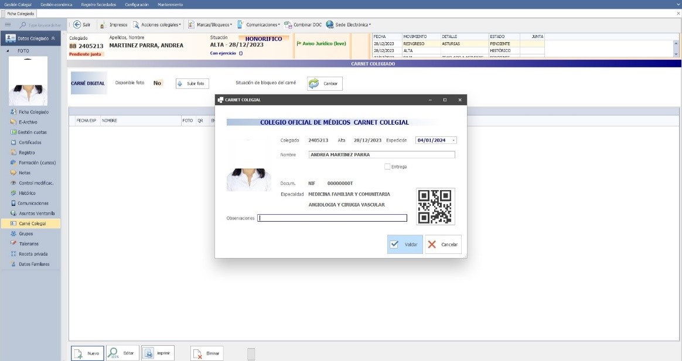Open Gestión Colegial menu
The width and height of the screenshot is (682, 361).
[x=18, y=4]
